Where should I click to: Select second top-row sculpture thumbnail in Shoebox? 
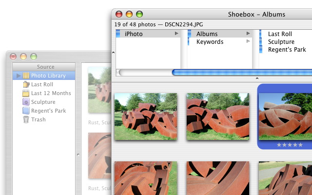218,117
